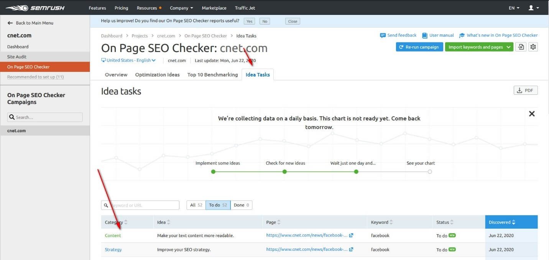549x260 pixels.
Task: Close the Help us improve banner
Action: [293, 21]
